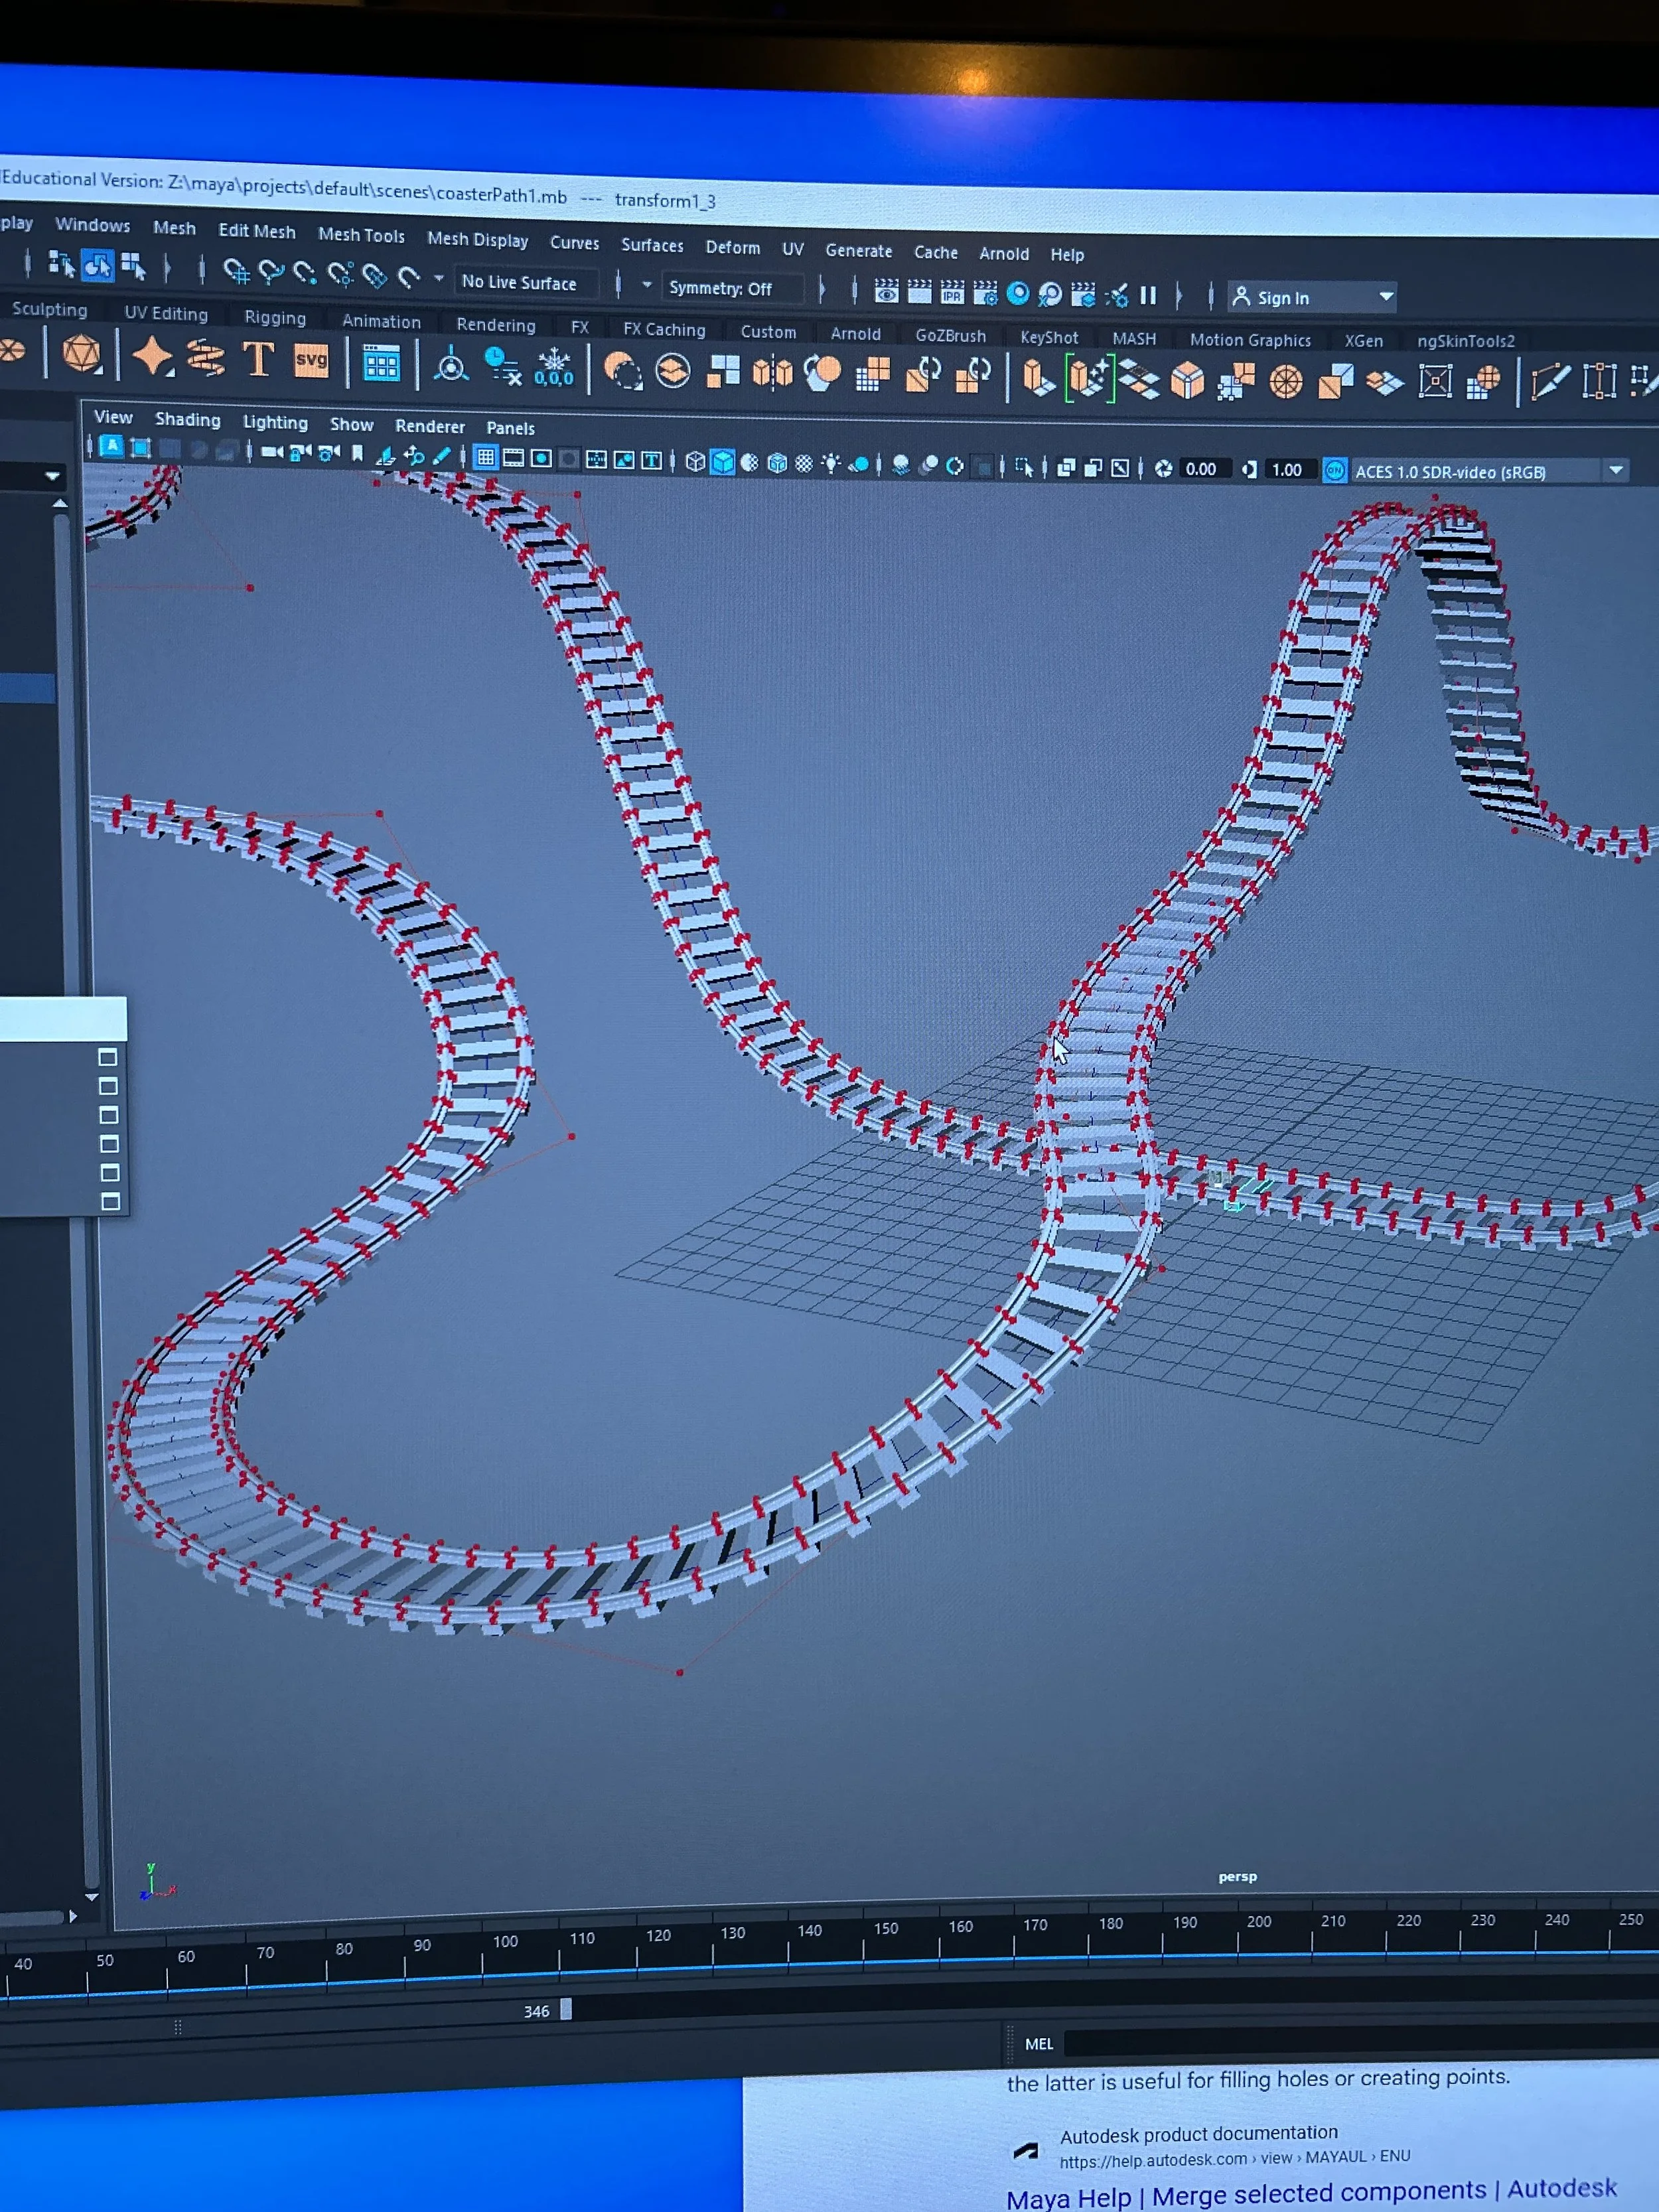Open the Mesh Tools menu
This screenshot has height=2212, width=1659.
click(x=361, y=235)
